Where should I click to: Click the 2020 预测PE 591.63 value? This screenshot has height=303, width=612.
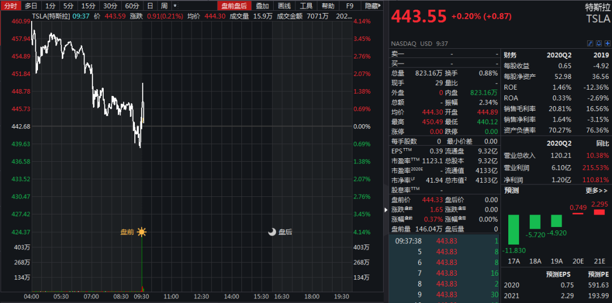tap(599, 285)
